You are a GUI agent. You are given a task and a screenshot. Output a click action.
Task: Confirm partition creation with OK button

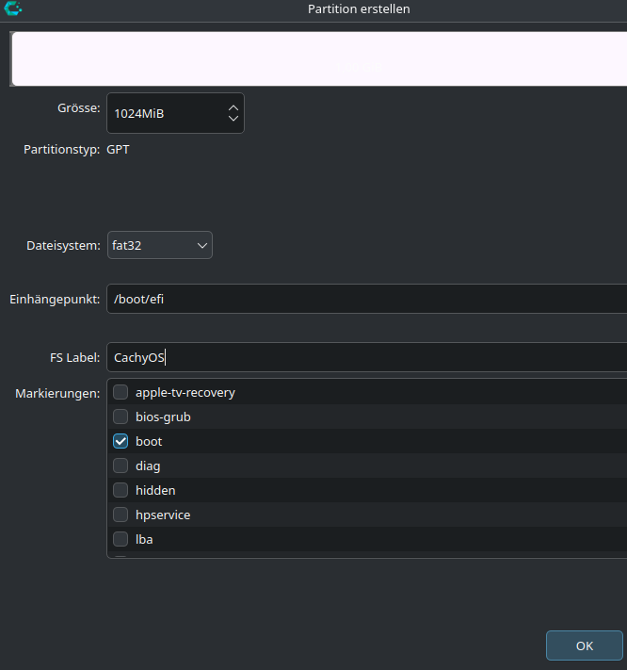click(585, 645)
